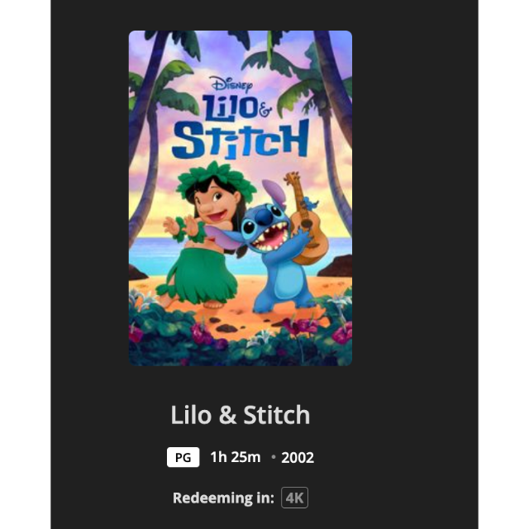The image size is (529, 529).
Task: Open the Lilo & Stitch title text
Action: click(241, 415)
